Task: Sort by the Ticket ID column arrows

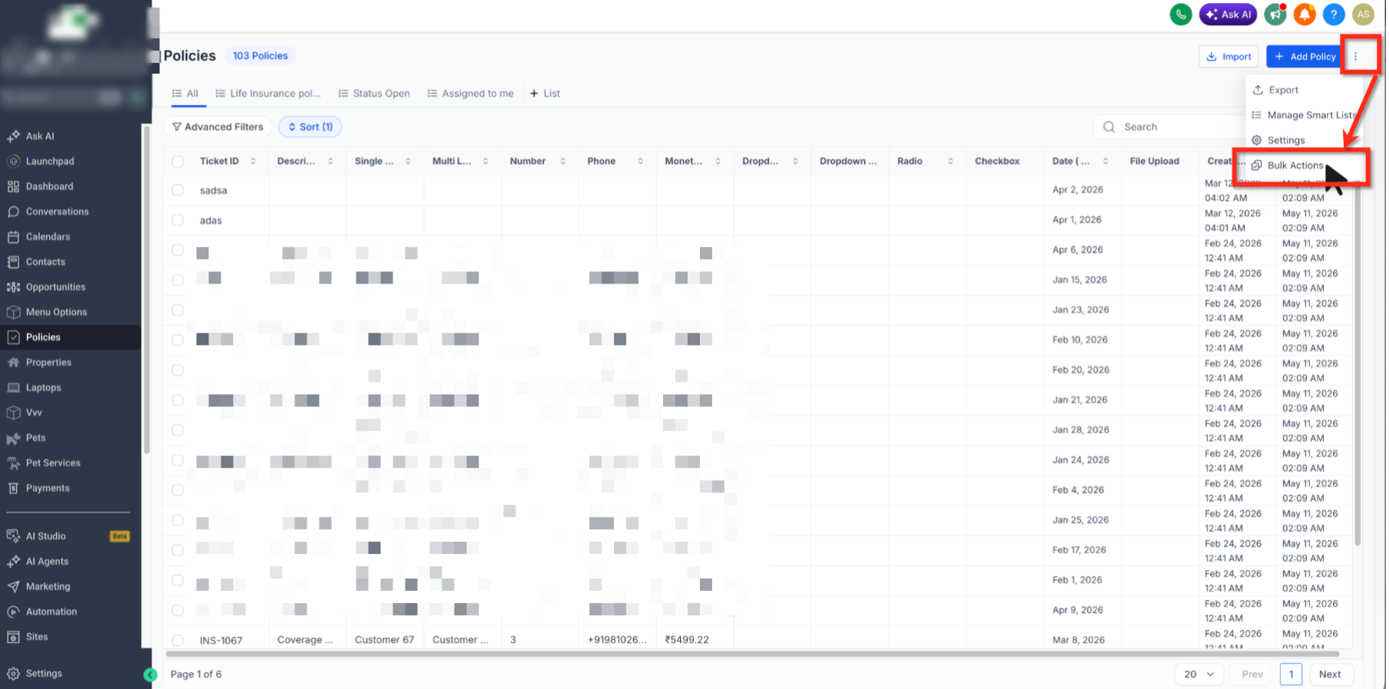Action: pyautogui.click(x=253, y=161)
